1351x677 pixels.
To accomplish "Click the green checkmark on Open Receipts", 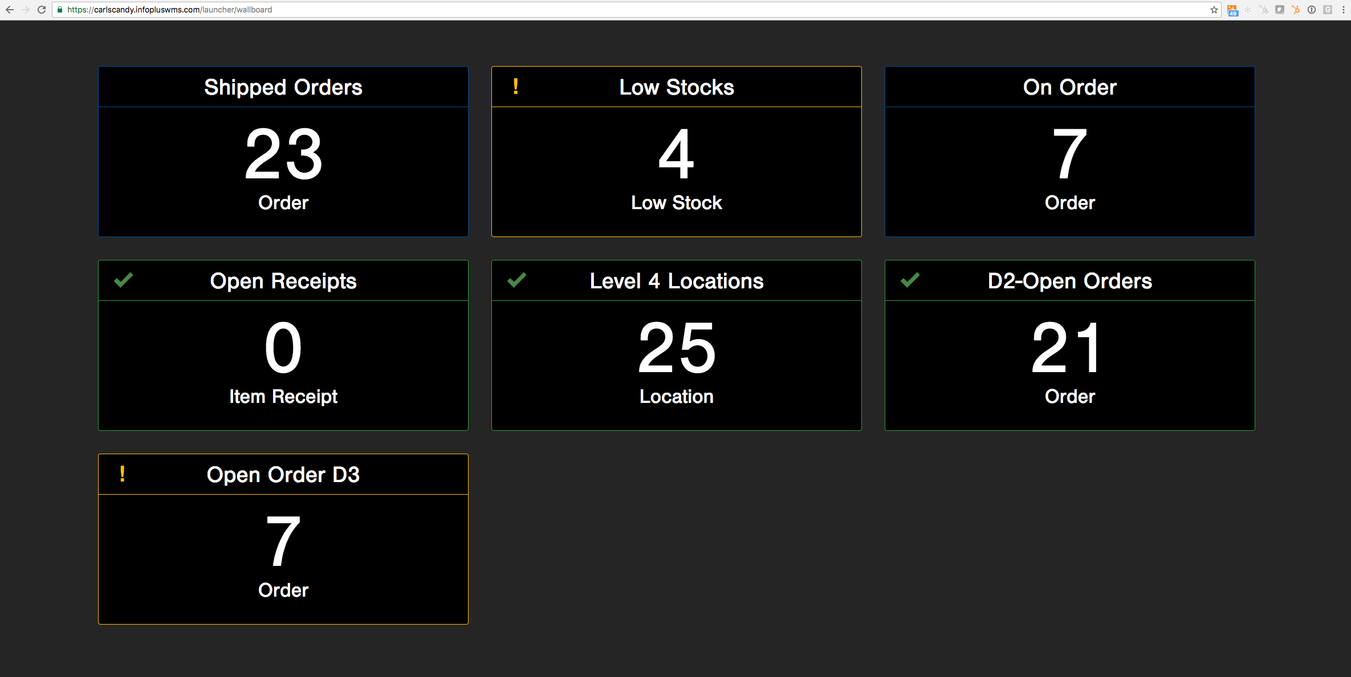I will pos(123,280).
